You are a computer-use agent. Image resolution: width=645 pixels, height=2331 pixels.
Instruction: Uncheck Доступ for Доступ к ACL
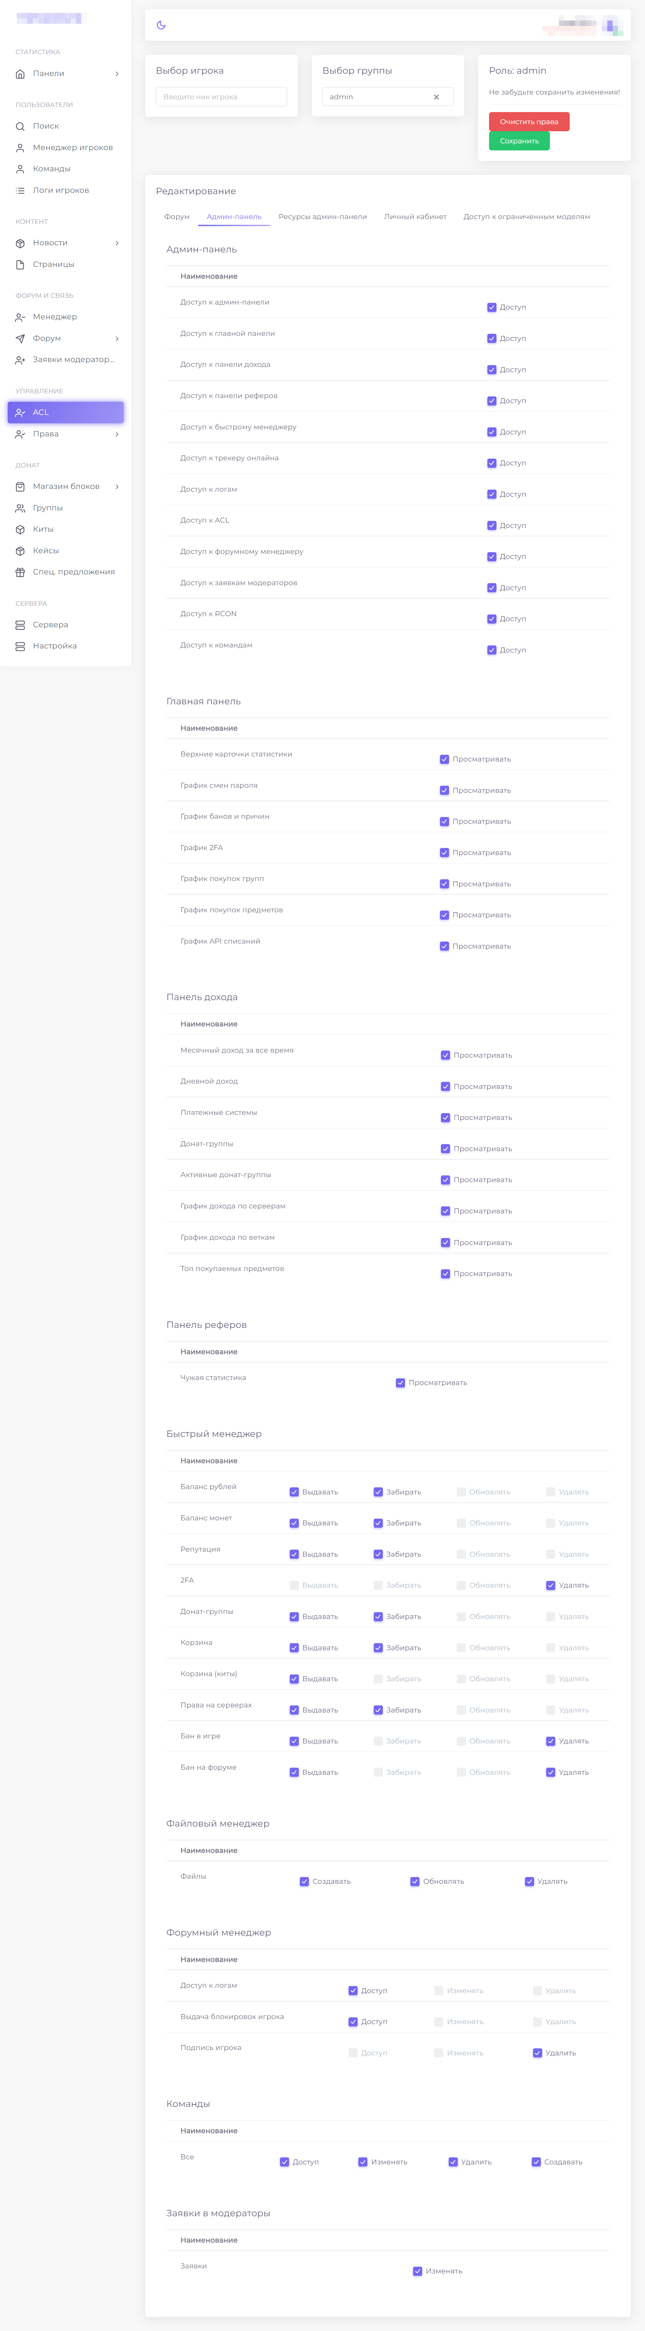(x=491, y=526)
